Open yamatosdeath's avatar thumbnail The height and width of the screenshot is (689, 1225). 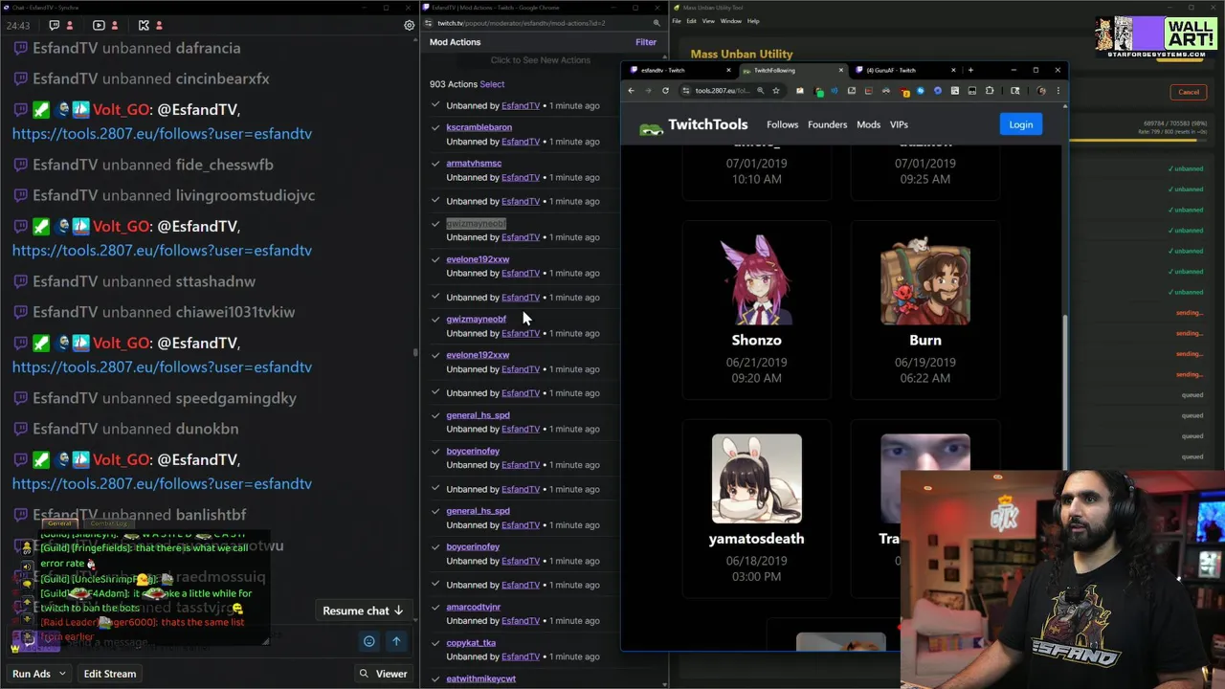[756, 478]
